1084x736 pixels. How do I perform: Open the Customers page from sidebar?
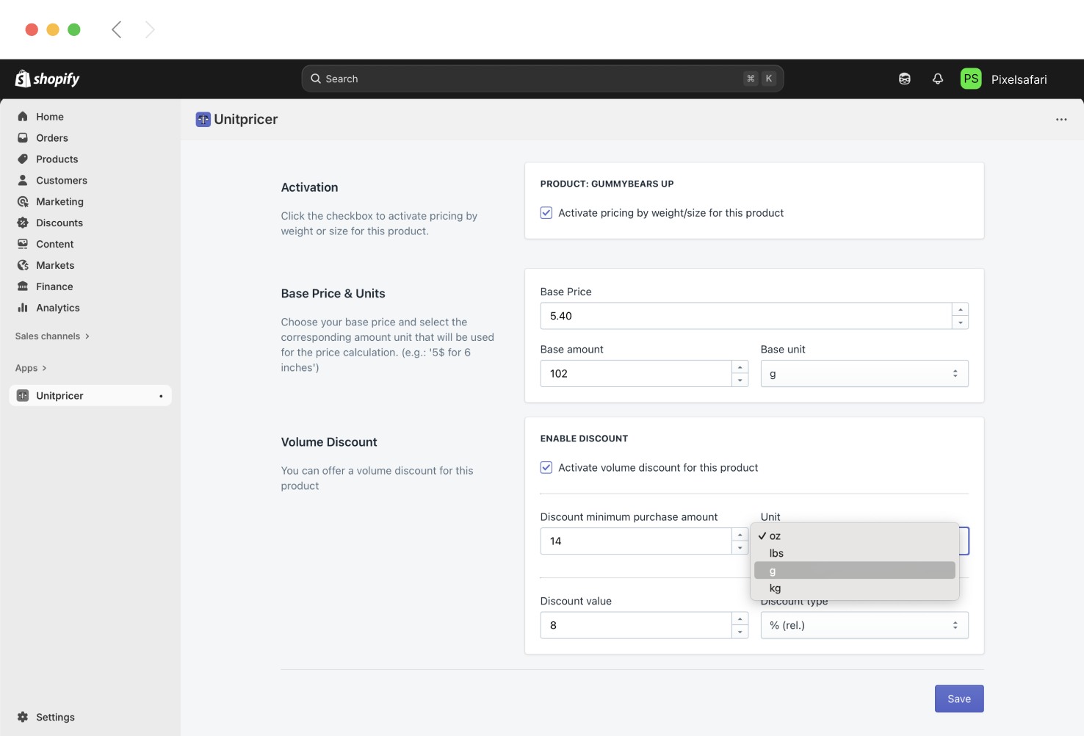point(62,180)
